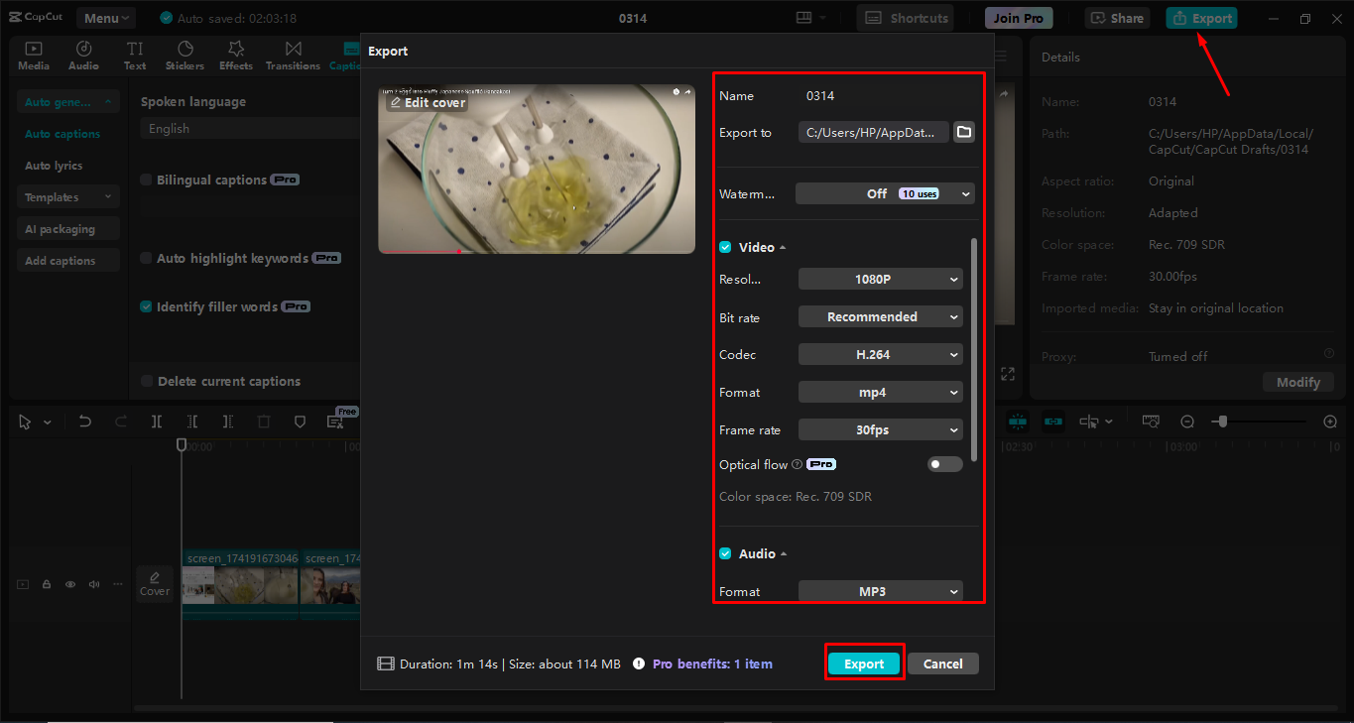Screen dimensions: 1354x723
Task: Adjust the timeline zoom slider
Action: tap(1221, 421)
